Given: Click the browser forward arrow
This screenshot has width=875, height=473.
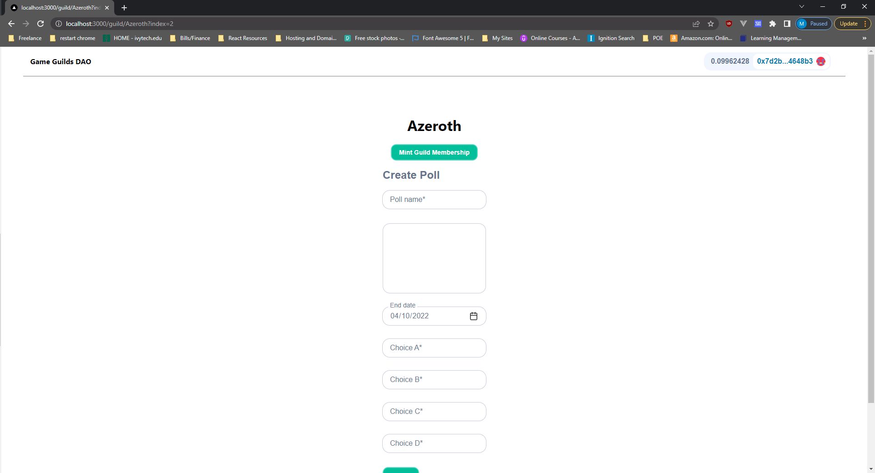Looking at the screenshot, I should tap(26, 24).
